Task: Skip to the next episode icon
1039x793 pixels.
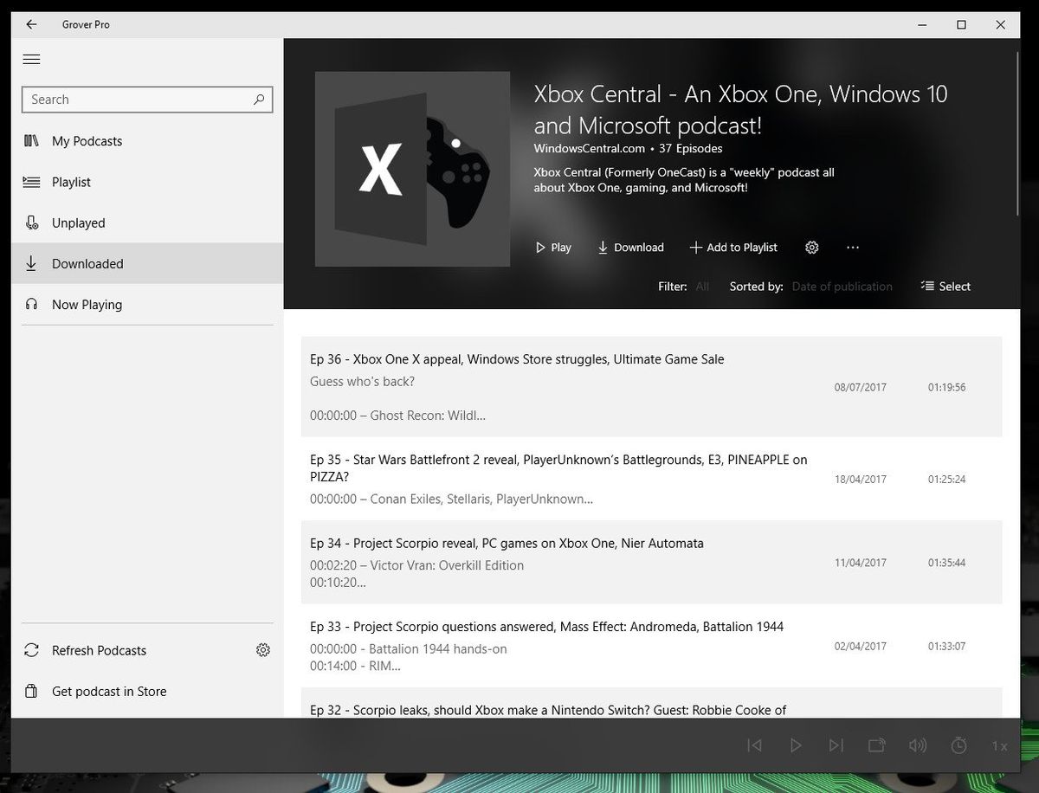Action: 836,745
